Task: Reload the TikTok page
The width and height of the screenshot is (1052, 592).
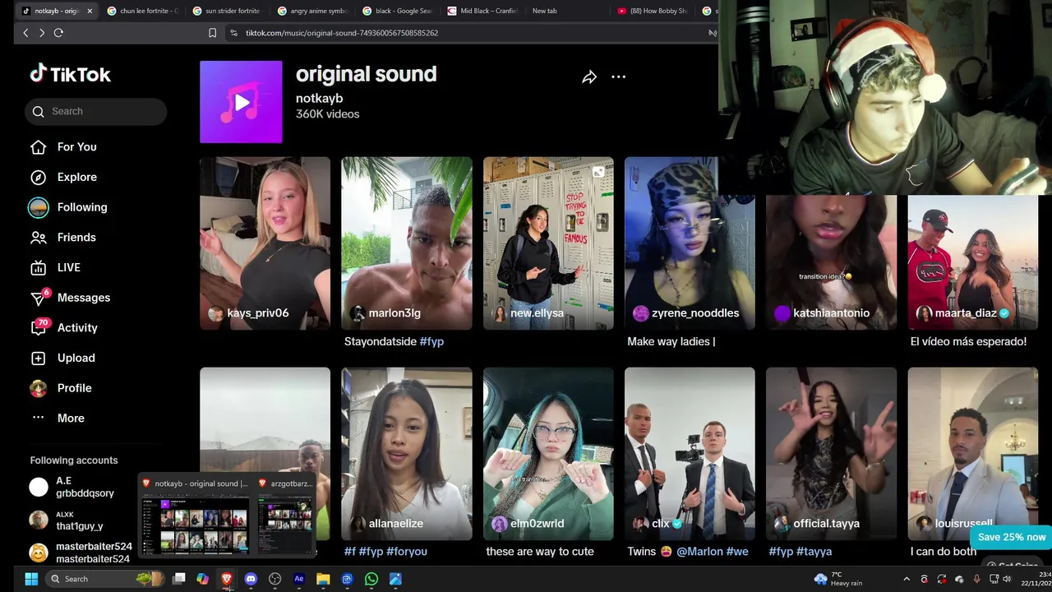Action: click(x=58, y=33)
